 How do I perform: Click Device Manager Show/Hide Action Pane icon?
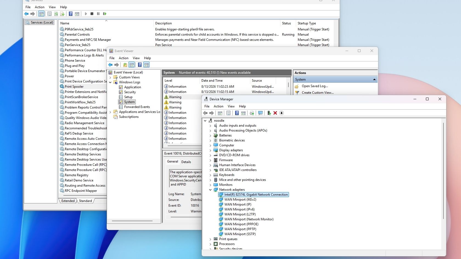coord(243,113)
